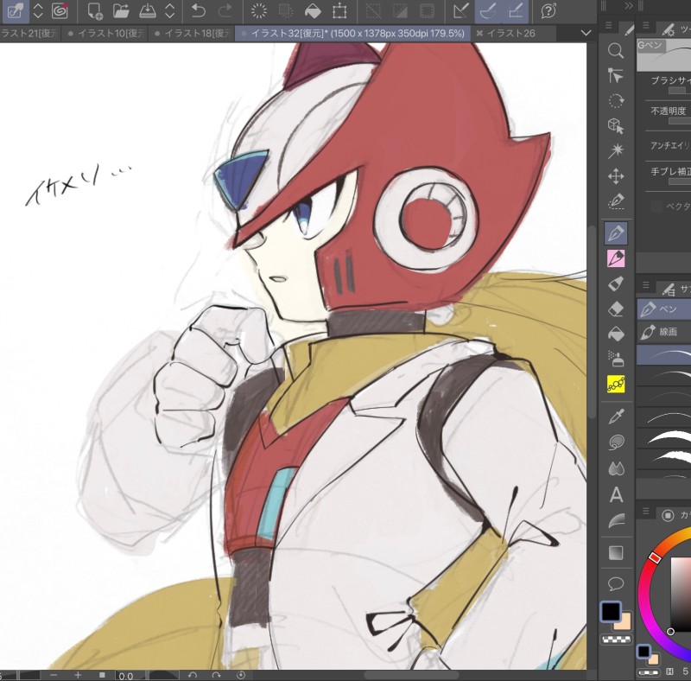Select the Move Layer cross-arrow tool
Screen dimensions: 691x681
pyautogui.click(x=616, y=176)
